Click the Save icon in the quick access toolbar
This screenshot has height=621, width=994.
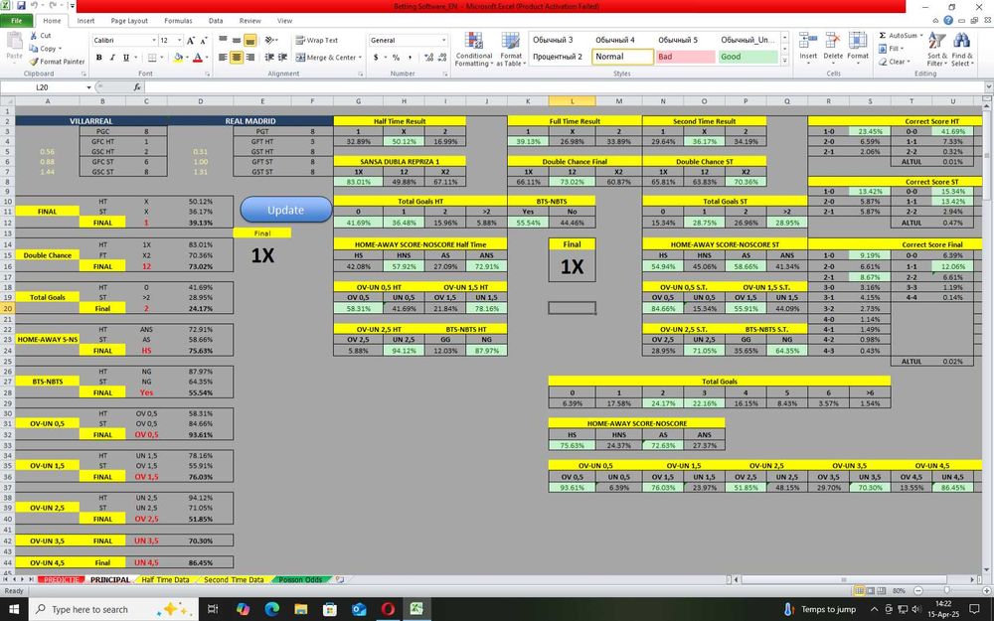[x=21, y=6]
